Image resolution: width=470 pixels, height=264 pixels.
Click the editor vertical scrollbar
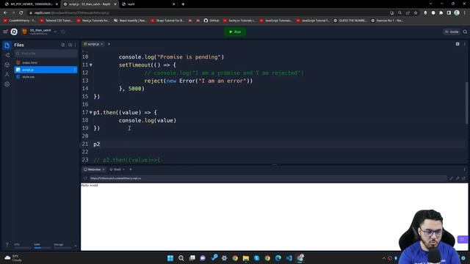point(466,103)
